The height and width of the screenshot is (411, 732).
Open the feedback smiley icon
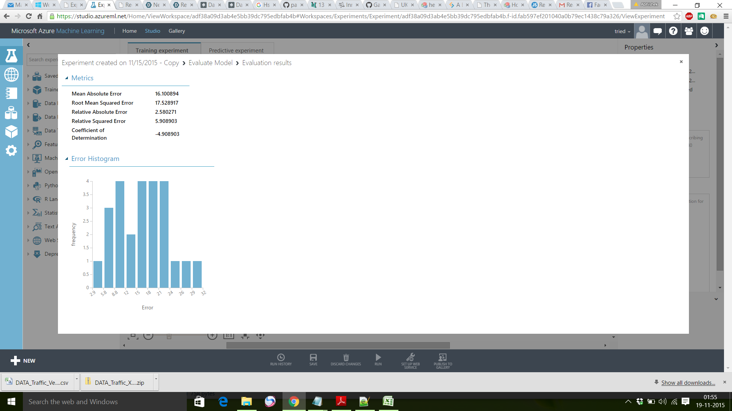pos(705,31)
